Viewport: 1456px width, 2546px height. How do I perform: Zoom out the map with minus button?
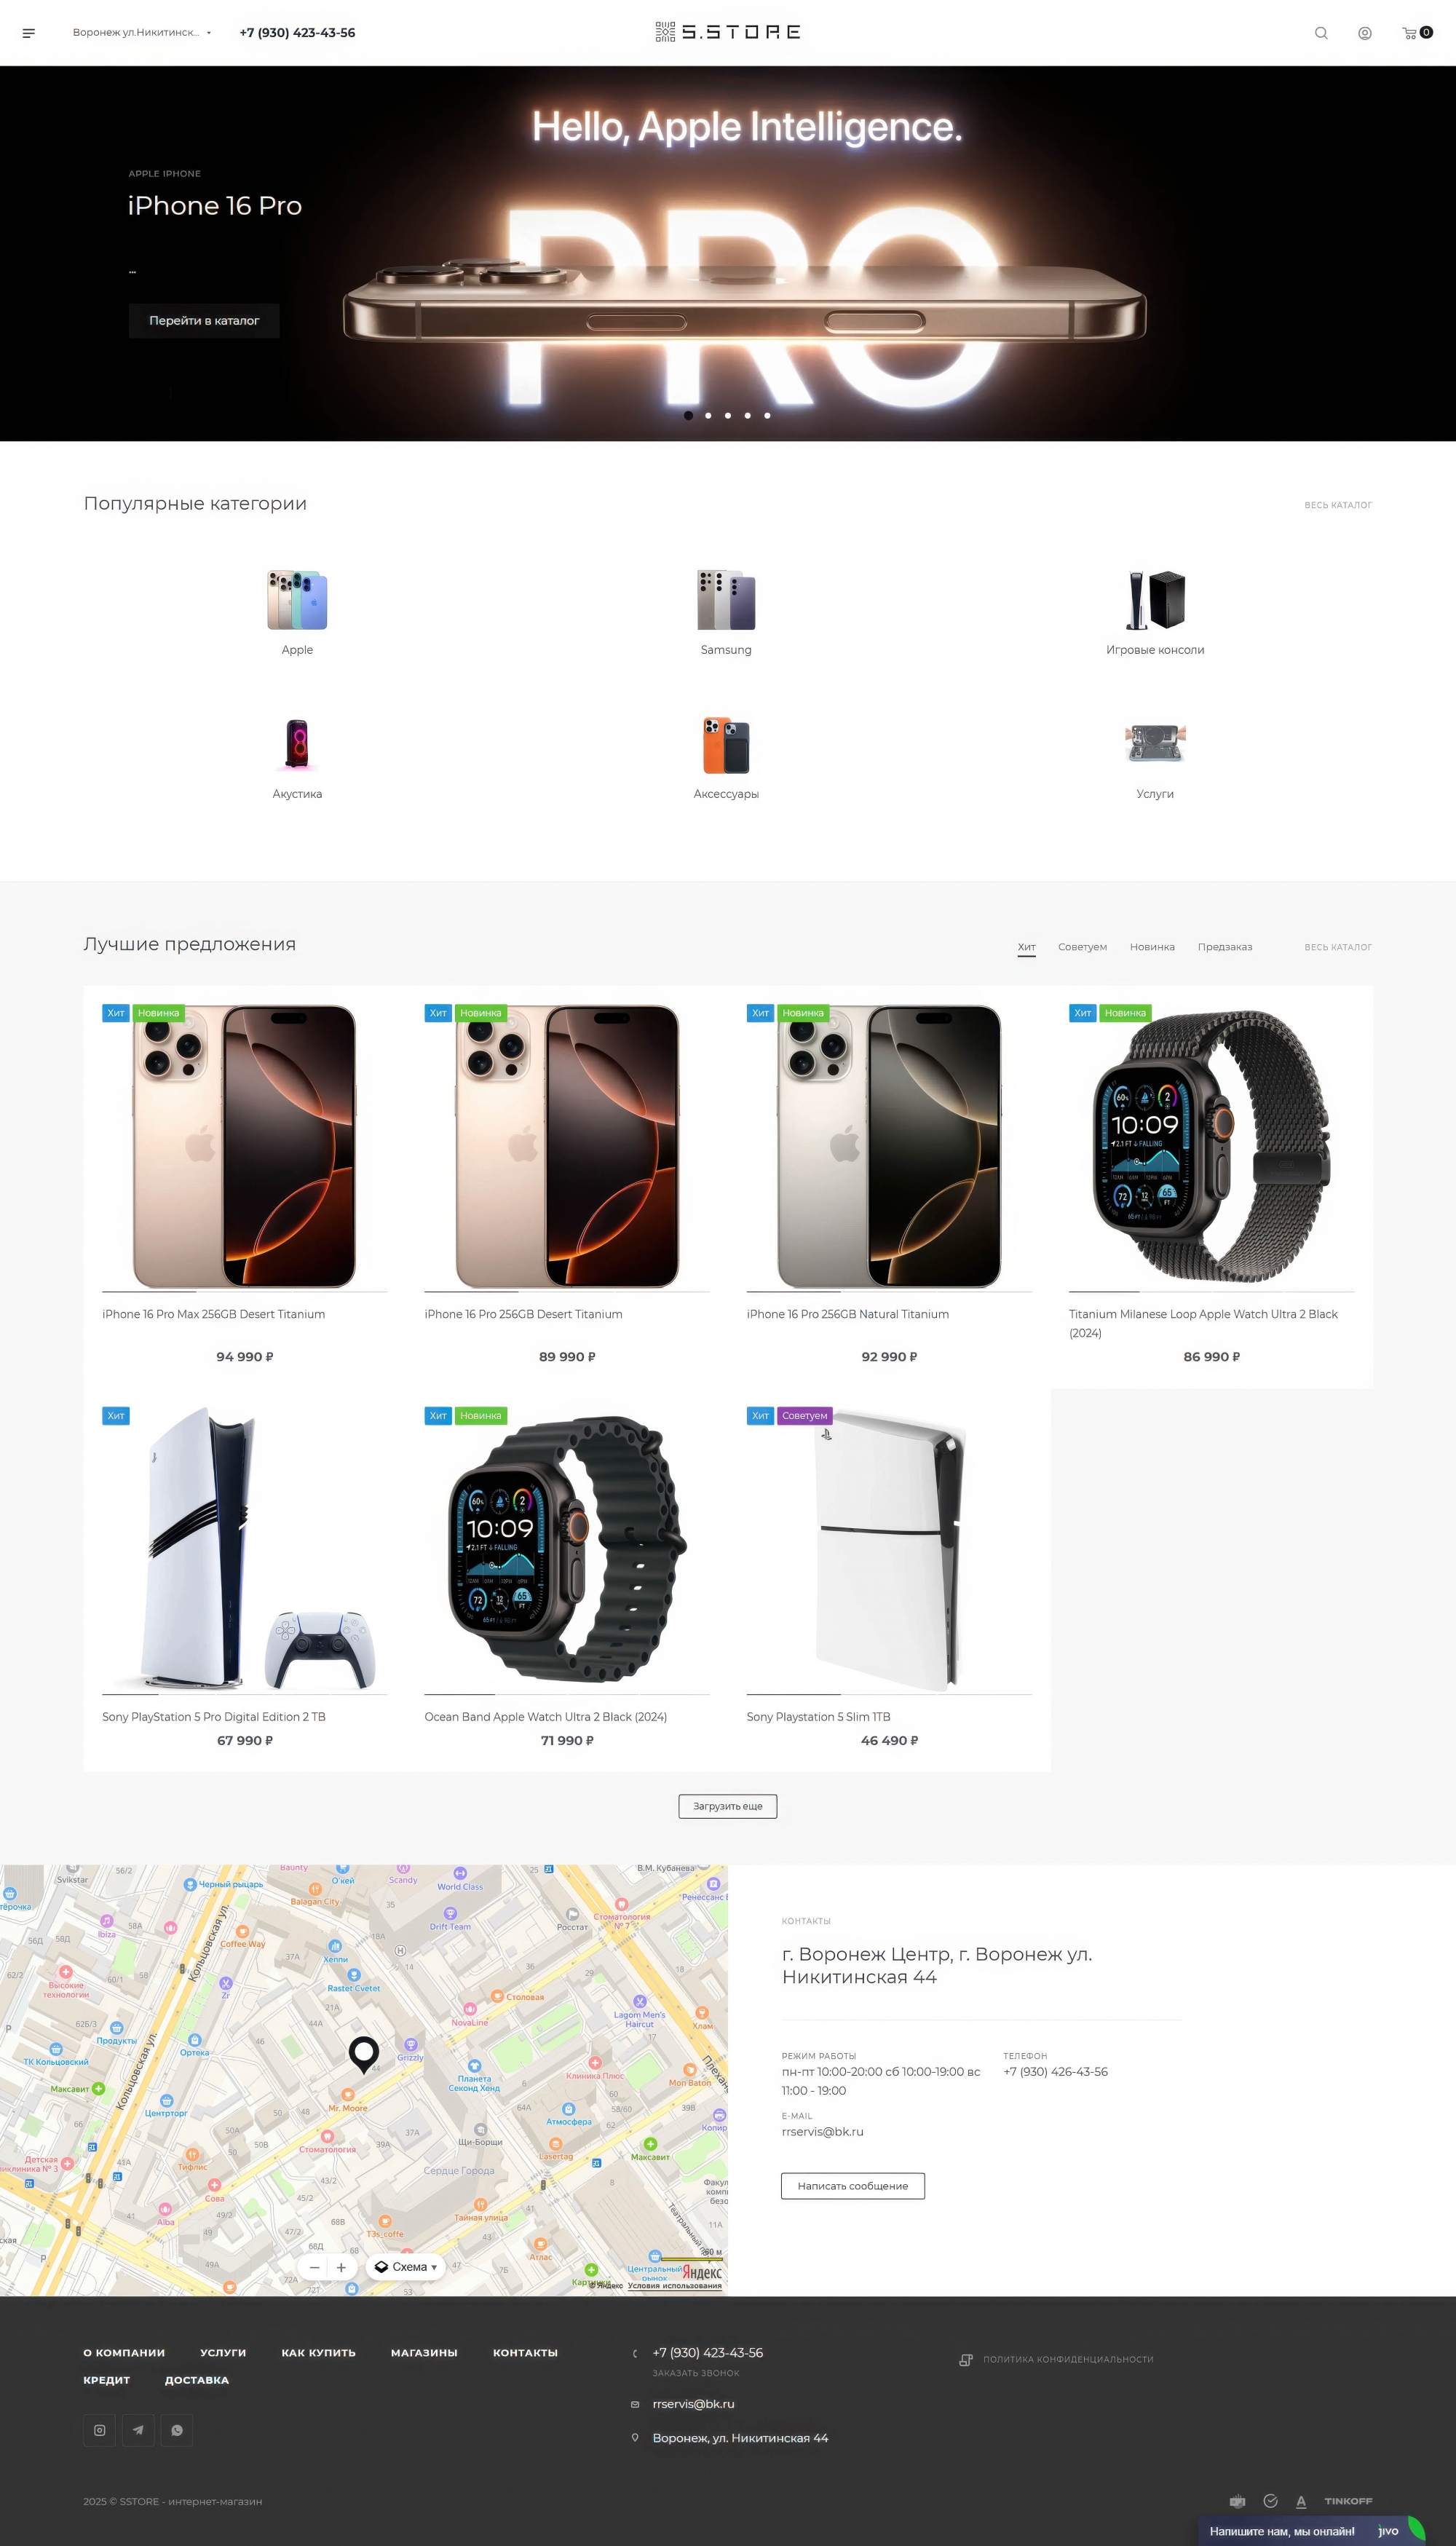315,2267
